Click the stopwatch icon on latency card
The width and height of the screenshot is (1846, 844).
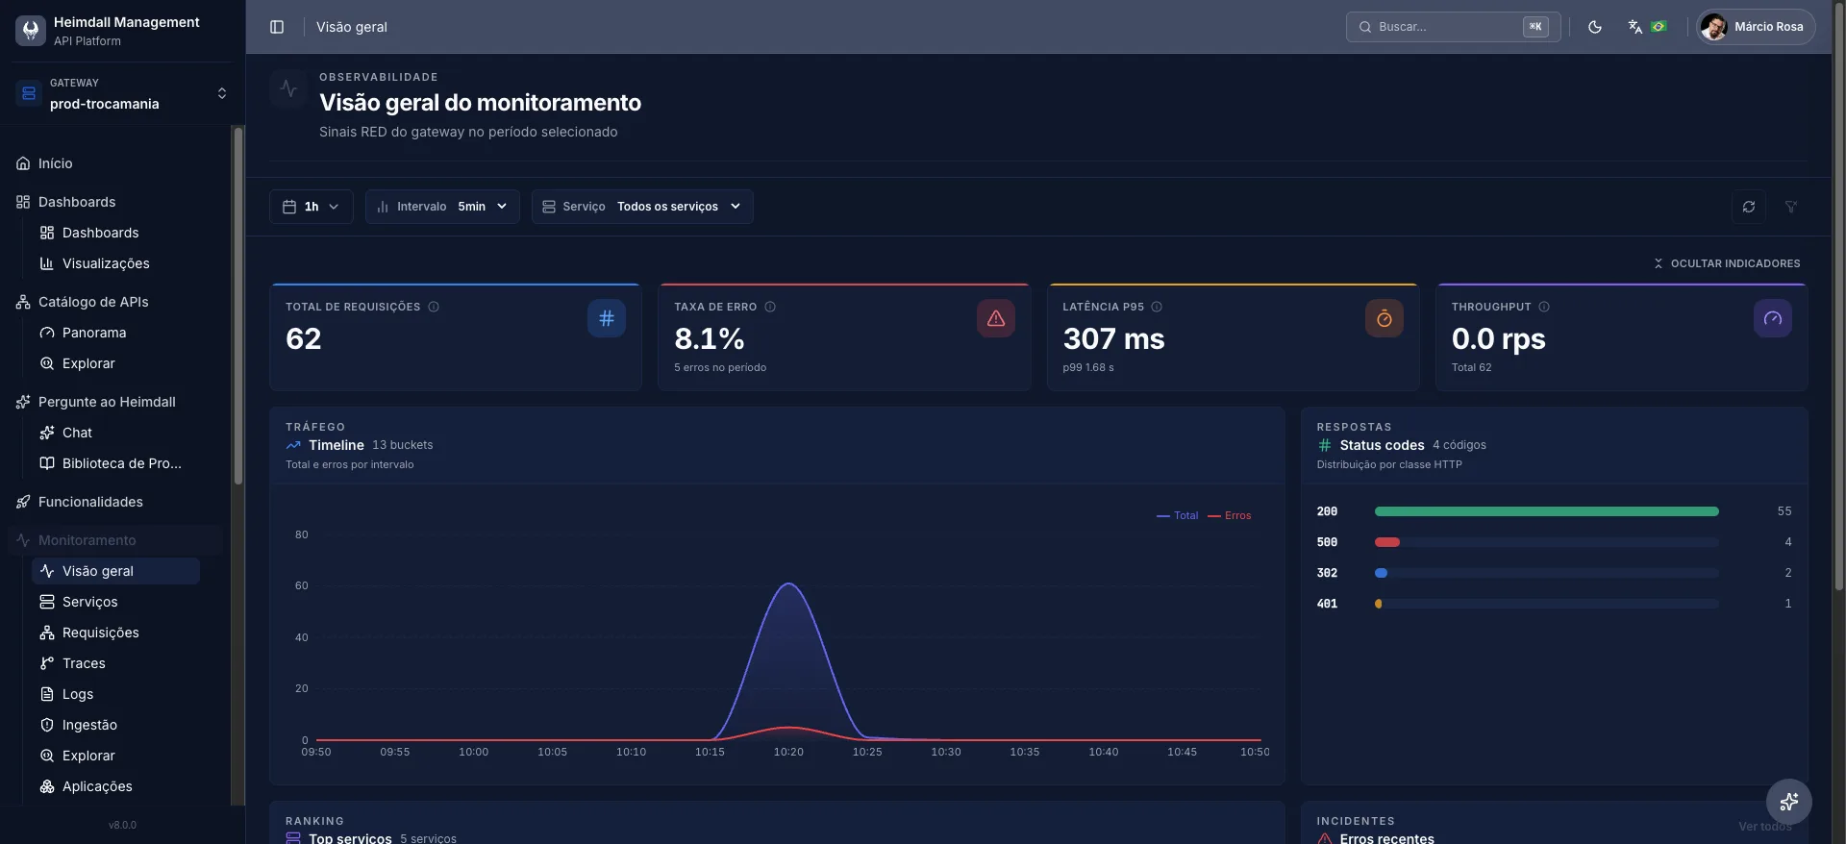click(1384, 318)
